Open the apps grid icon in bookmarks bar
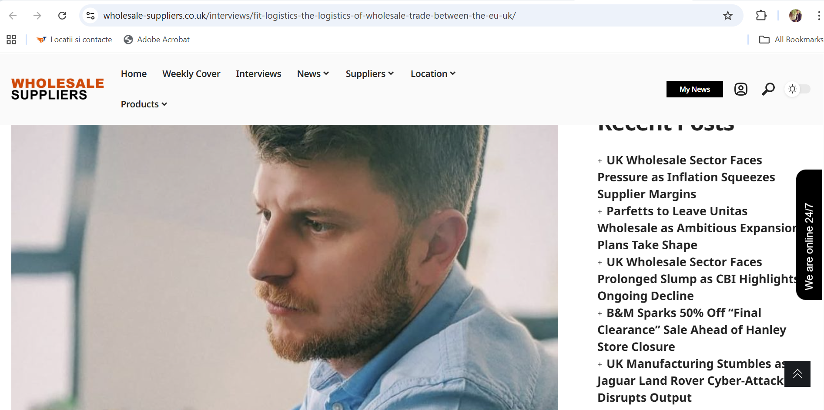Viewport: 824px width, 410px height. [11, 40]
